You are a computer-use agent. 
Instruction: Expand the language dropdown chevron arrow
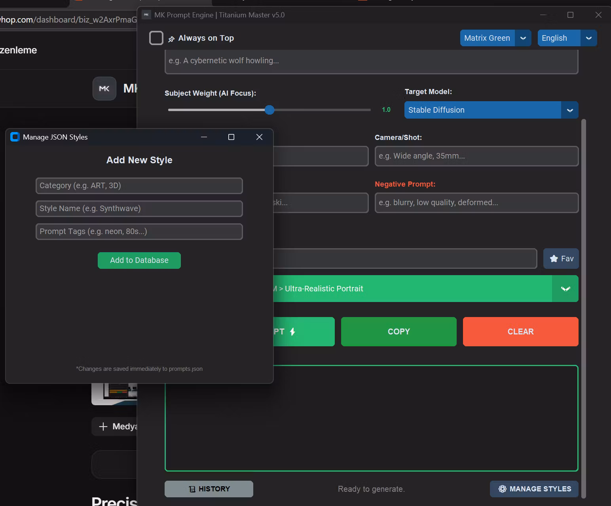(x=589, y=38)
